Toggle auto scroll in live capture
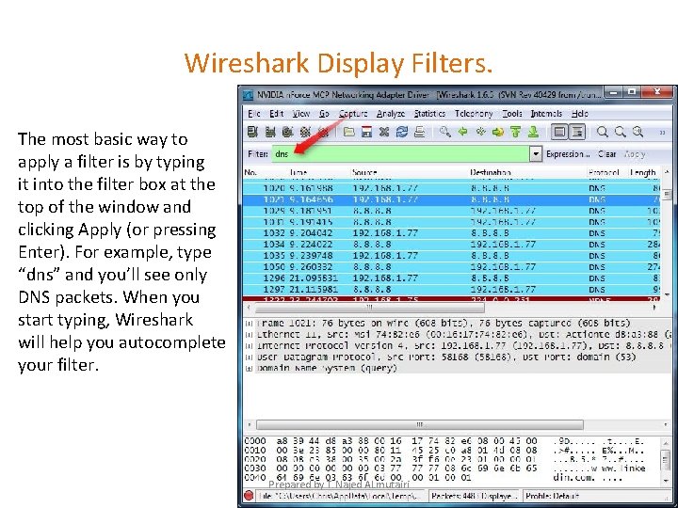Image resolution: width=678 pixels, height=508 pixels. pos(577,132)
